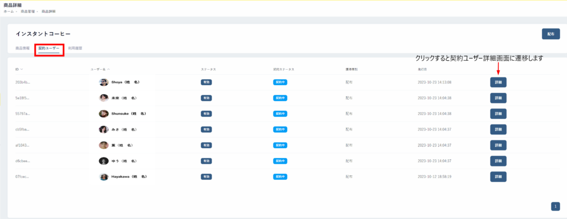Click ステータス column header
The image size is (567, 219).
coord(208,69)
